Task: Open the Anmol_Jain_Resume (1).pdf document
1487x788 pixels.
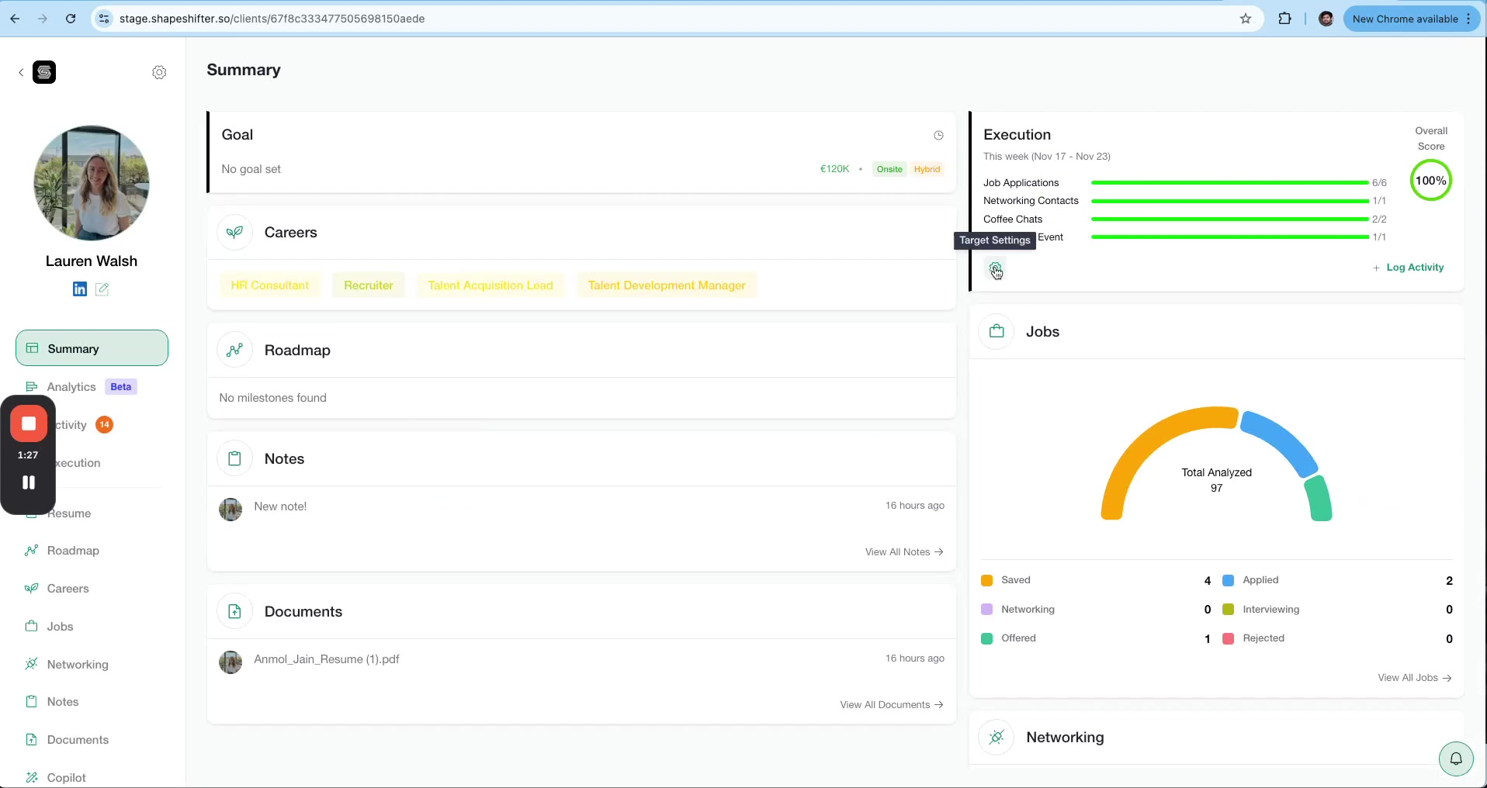Action: coord(326,659)
